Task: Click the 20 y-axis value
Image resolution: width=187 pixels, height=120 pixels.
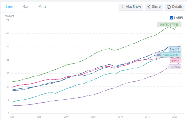Action: click(x=8, y=87)
